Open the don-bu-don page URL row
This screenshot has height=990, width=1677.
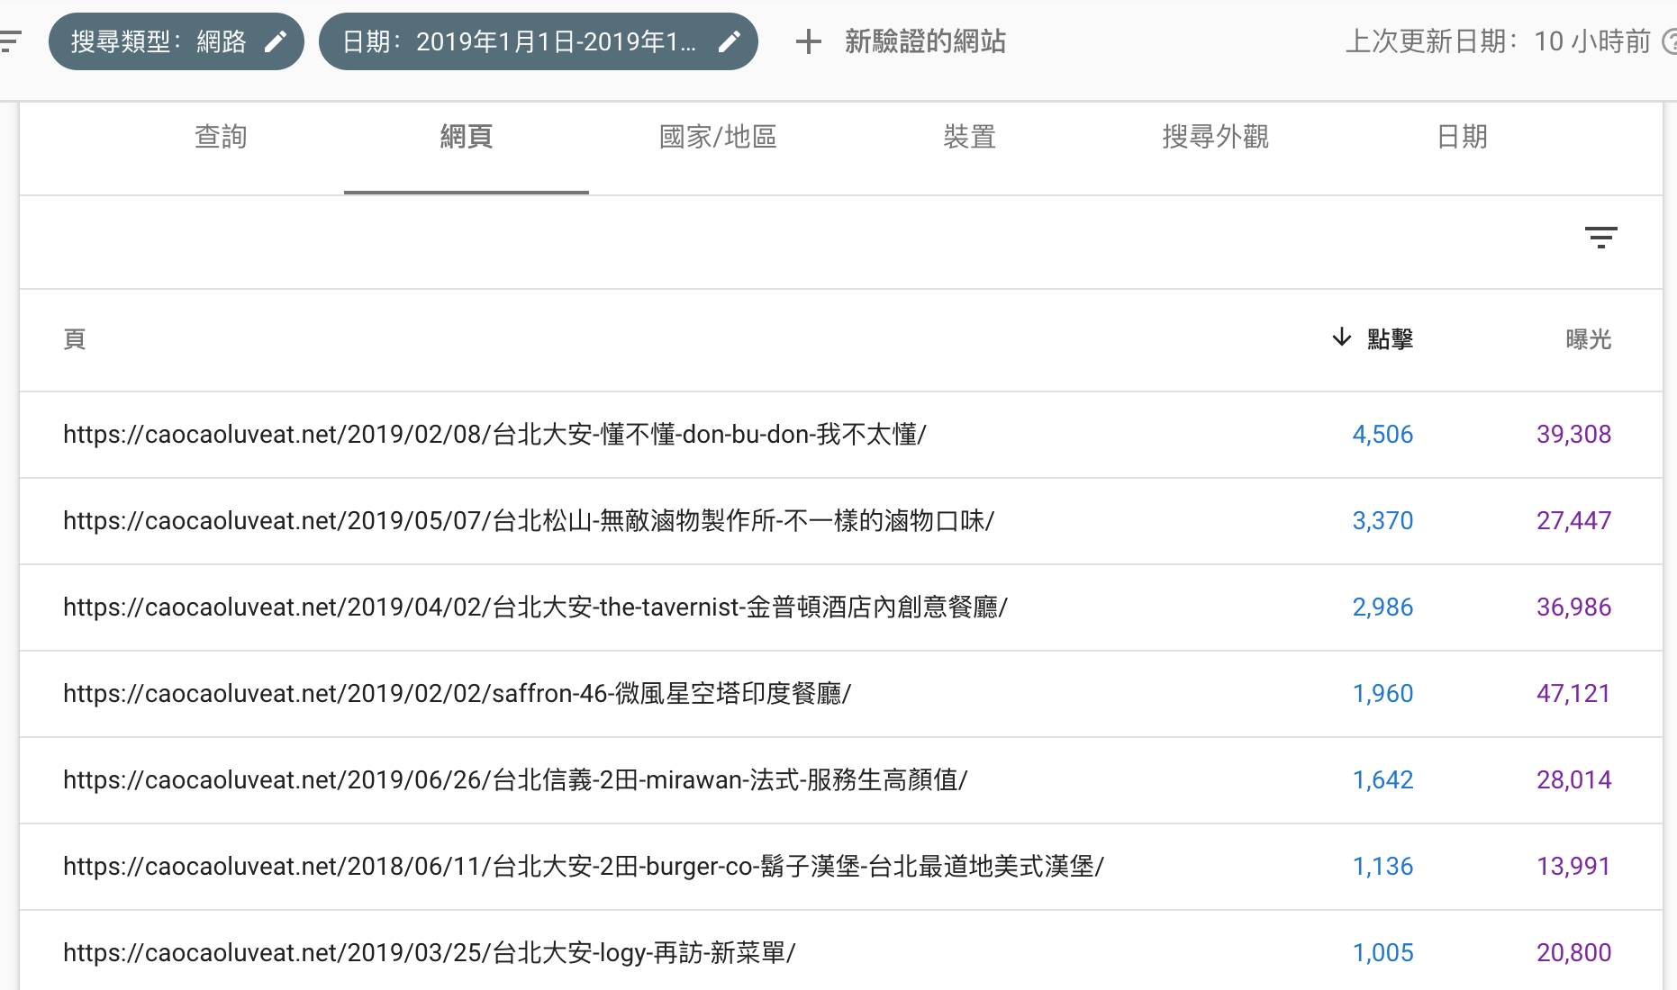coord(494,435)
